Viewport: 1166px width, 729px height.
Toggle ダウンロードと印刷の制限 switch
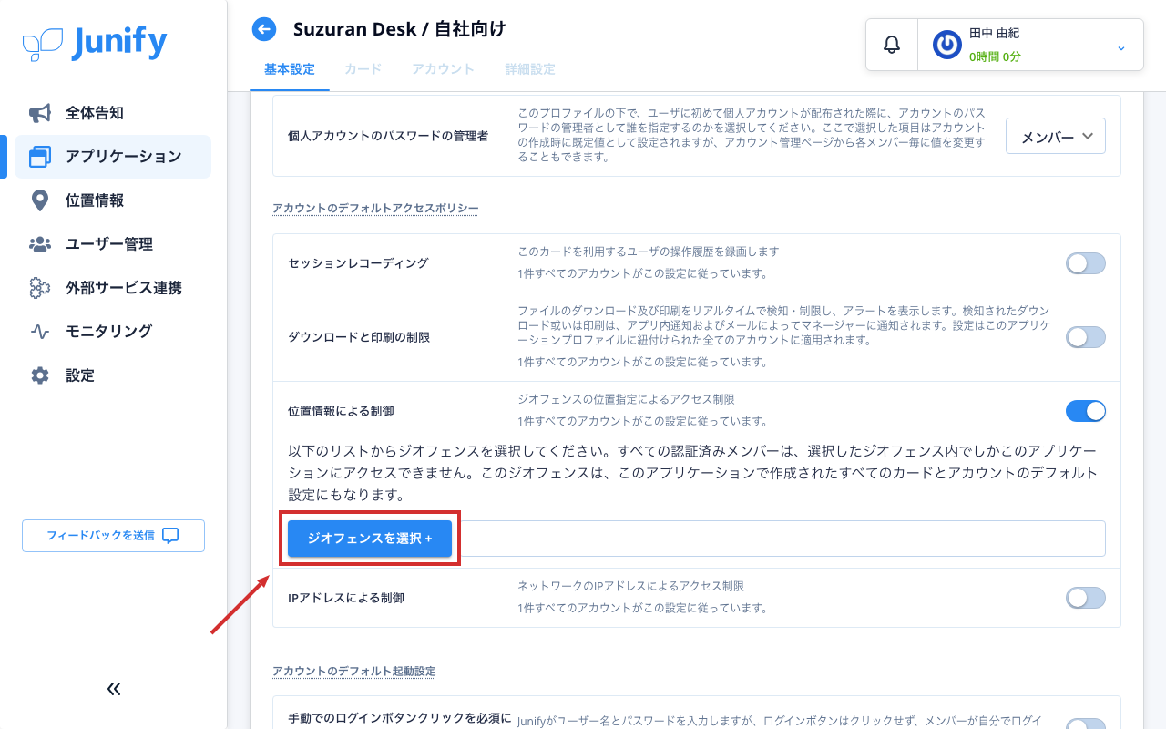click(x=1086, y=337)
